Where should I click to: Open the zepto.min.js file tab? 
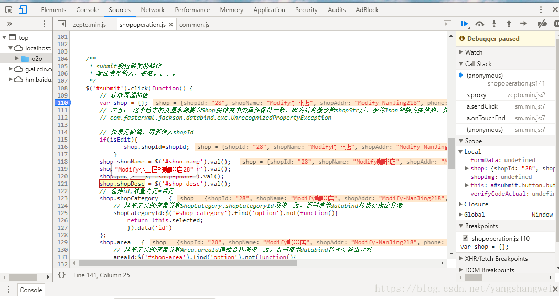coord(89,24)
